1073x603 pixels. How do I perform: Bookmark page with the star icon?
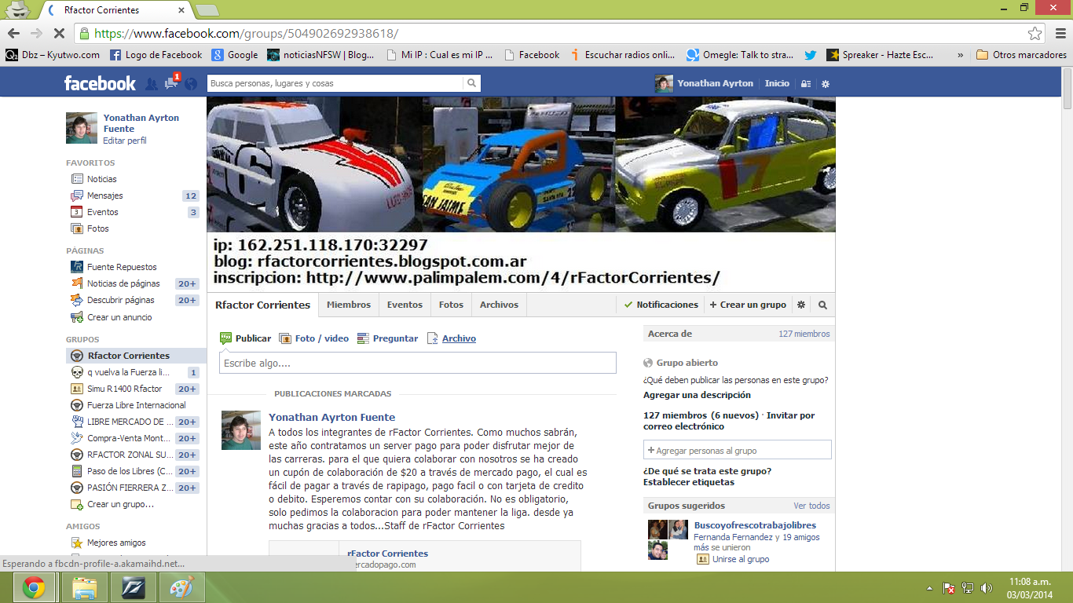point(1035,34)
